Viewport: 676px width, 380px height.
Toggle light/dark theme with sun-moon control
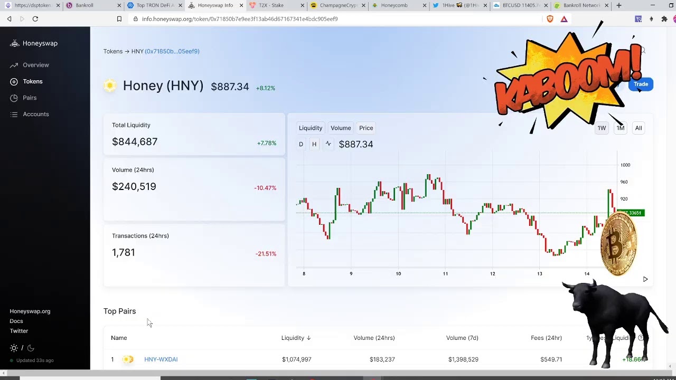(x=22, y=348)
